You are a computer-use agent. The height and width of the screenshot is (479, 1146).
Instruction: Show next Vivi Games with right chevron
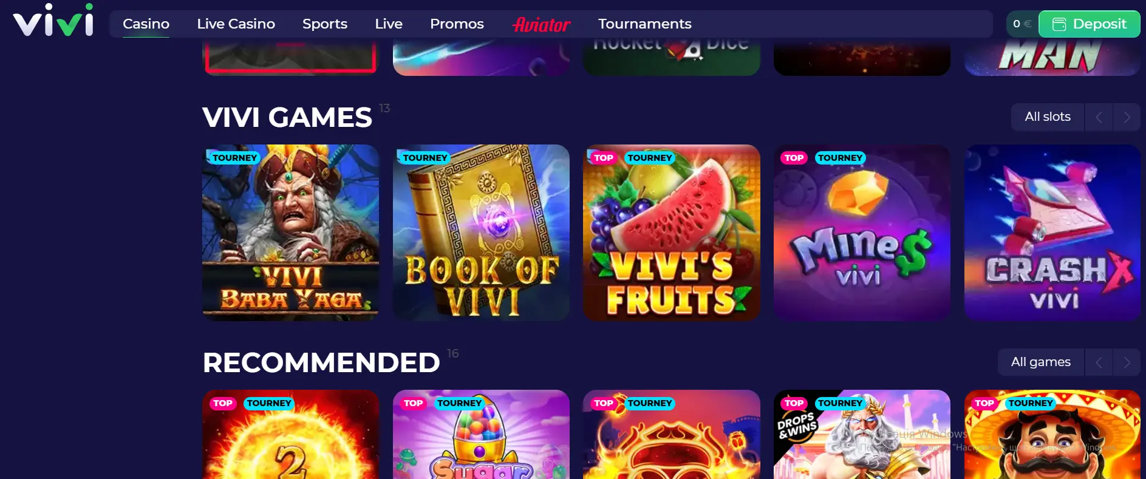coord(1127,117)
